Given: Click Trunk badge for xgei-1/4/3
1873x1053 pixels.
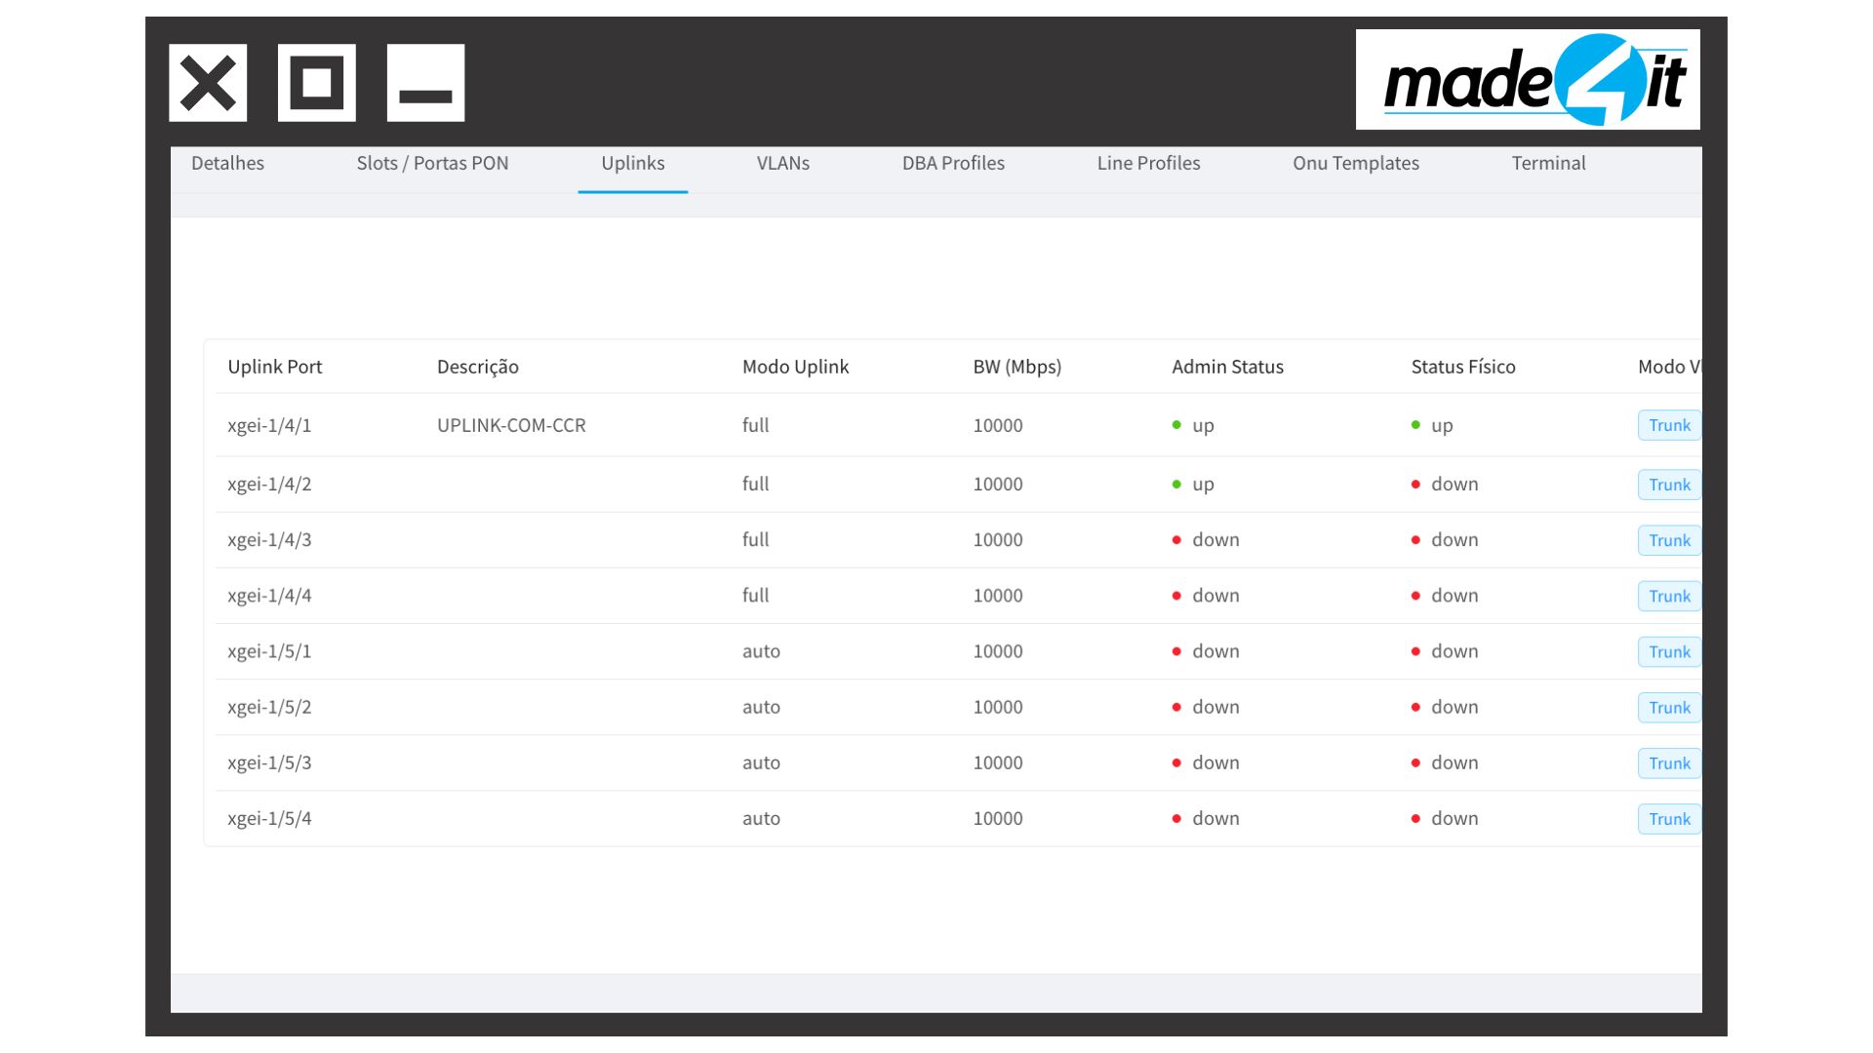Looking at the screenshot, I should click(x=1668, y=541).
